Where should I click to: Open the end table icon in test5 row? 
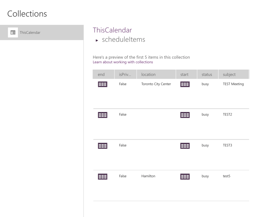coord(102,177)
